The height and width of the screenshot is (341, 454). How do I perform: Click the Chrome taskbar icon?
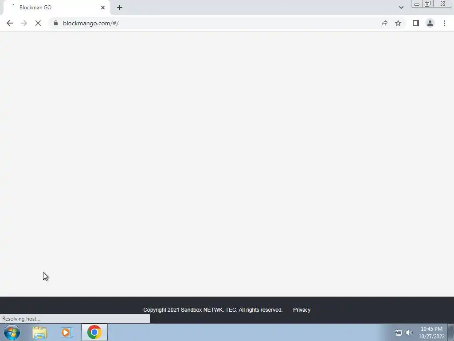point(94,332)
